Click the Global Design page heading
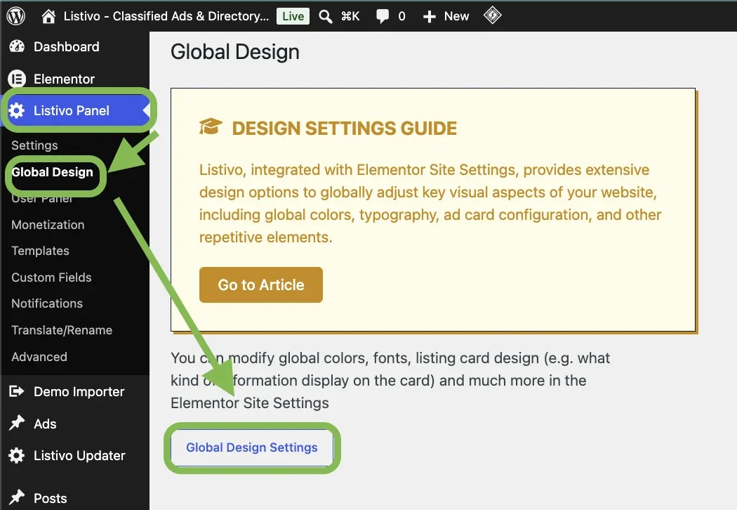737x510 pixels. [235, 52]
